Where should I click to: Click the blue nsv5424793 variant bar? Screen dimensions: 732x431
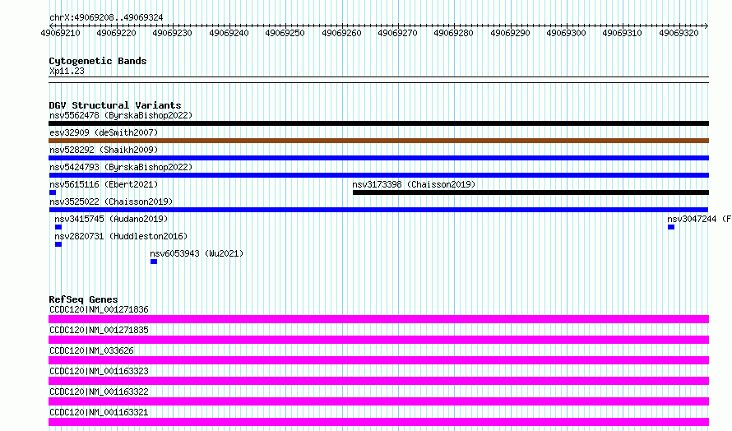378,175
